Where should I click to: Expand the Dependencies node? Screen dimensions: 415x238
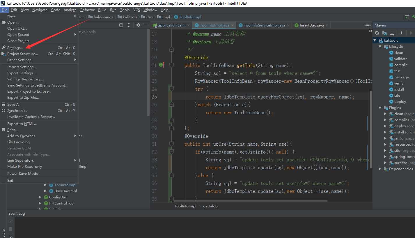point(380,169)
